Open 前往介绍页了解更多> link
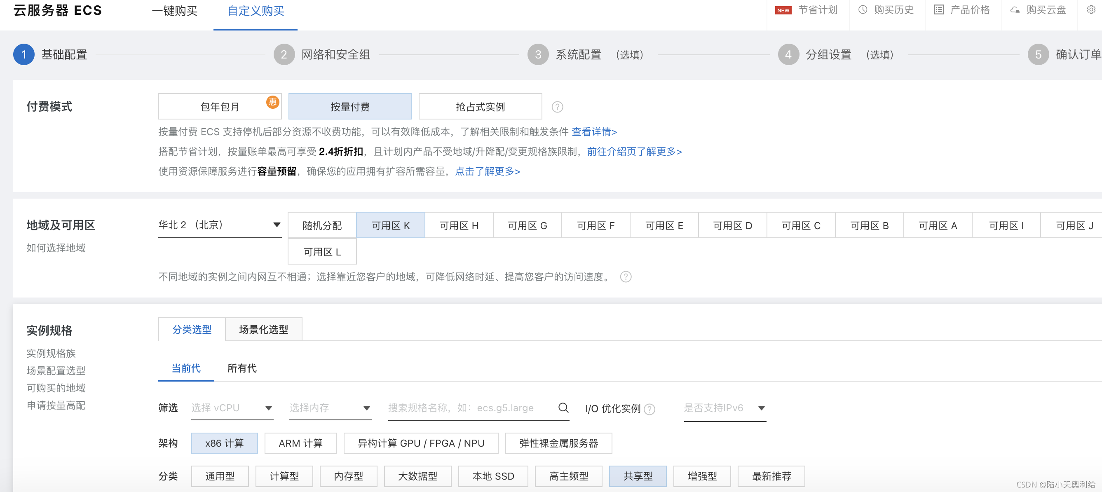1102x492 pixels. coord(634,152)
